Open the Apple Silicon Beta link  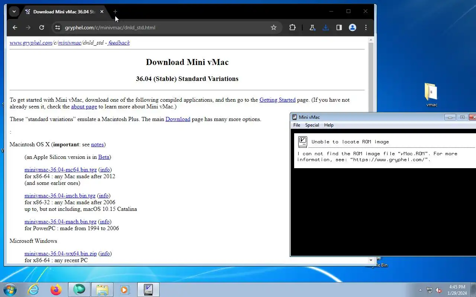104,157
